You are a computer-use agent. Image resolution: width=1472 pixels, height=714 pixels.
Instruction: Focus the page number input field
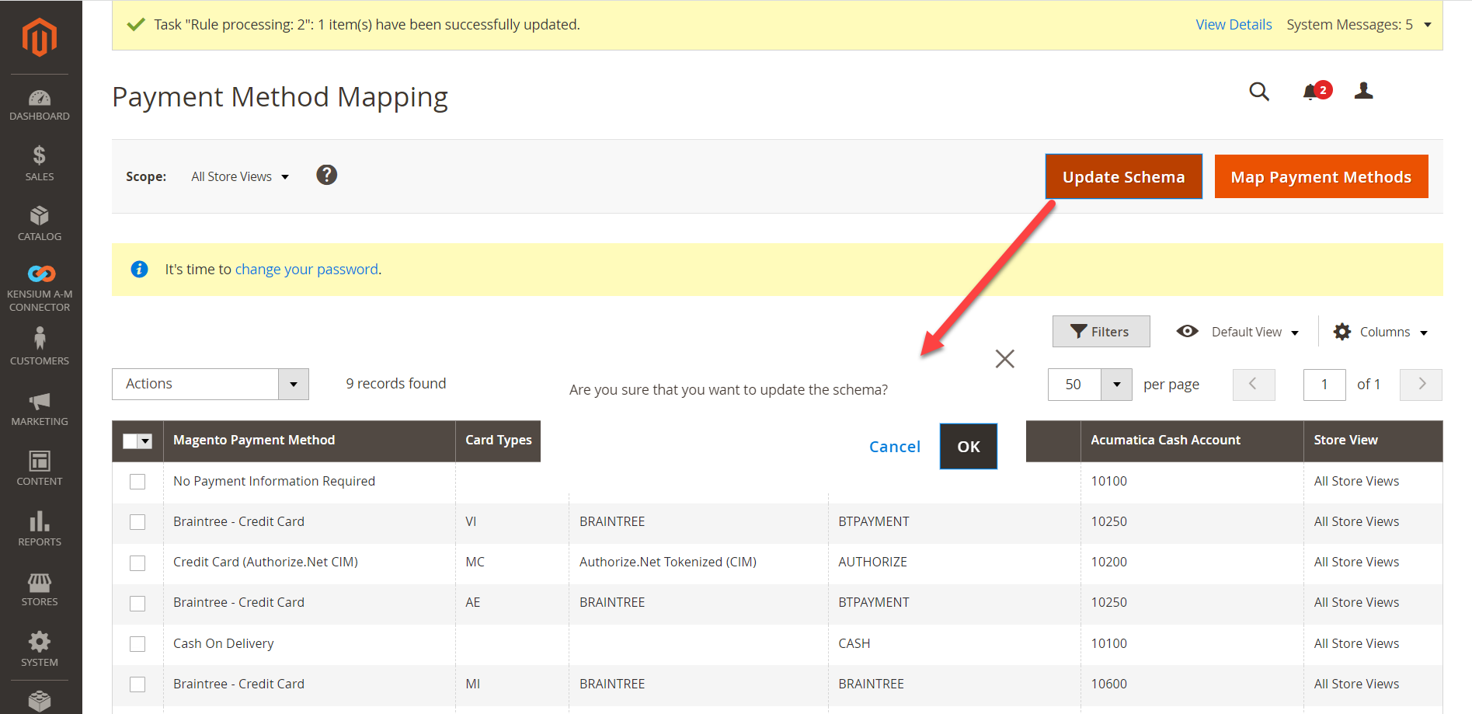(1324, 385)
